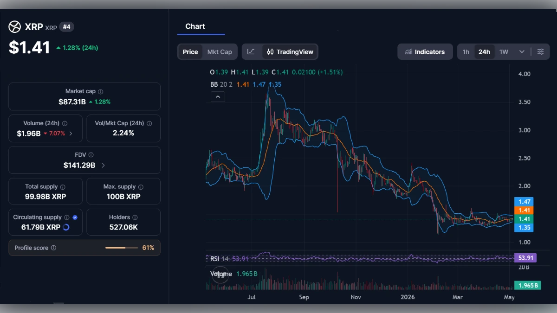Select the Price toggle
Image resolution: width=557 pixels, height=313 pixels.
pos(190,52)
